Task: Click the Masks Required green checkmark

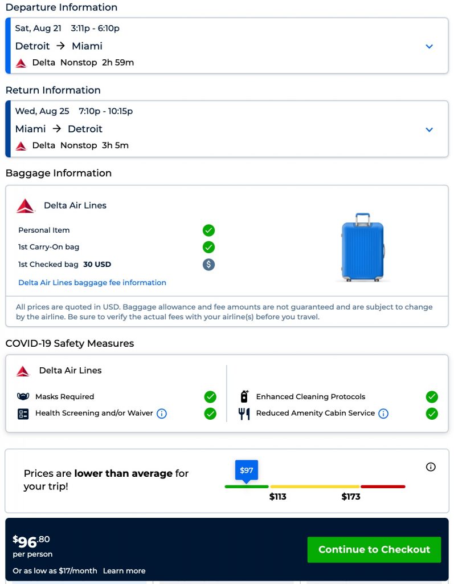Action: pos(210,397)
